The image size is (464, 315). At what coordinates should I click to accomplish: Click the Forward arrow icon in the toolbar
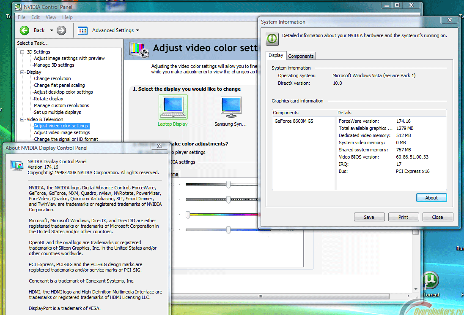click(x=61, y=30)
